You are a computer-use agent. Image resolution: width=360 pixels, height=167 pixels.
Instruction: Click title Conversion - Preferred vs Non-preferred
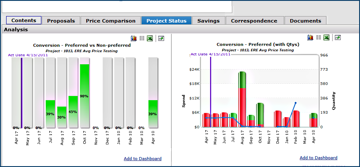[x=82, y=45]
